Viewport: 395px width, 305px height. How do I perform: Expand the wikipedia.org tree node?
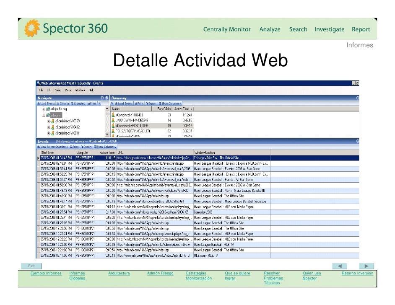coord(44,109)
